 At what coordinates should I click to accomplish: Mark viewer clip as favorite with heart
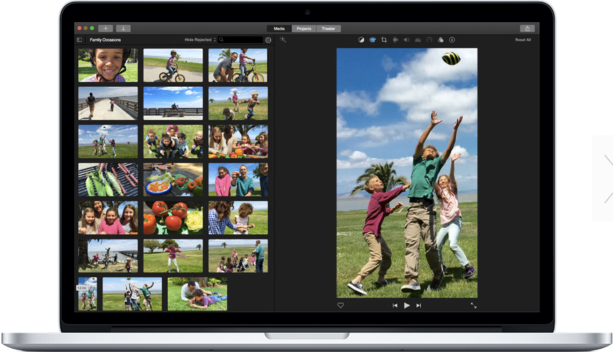click(x=341, y=306)
